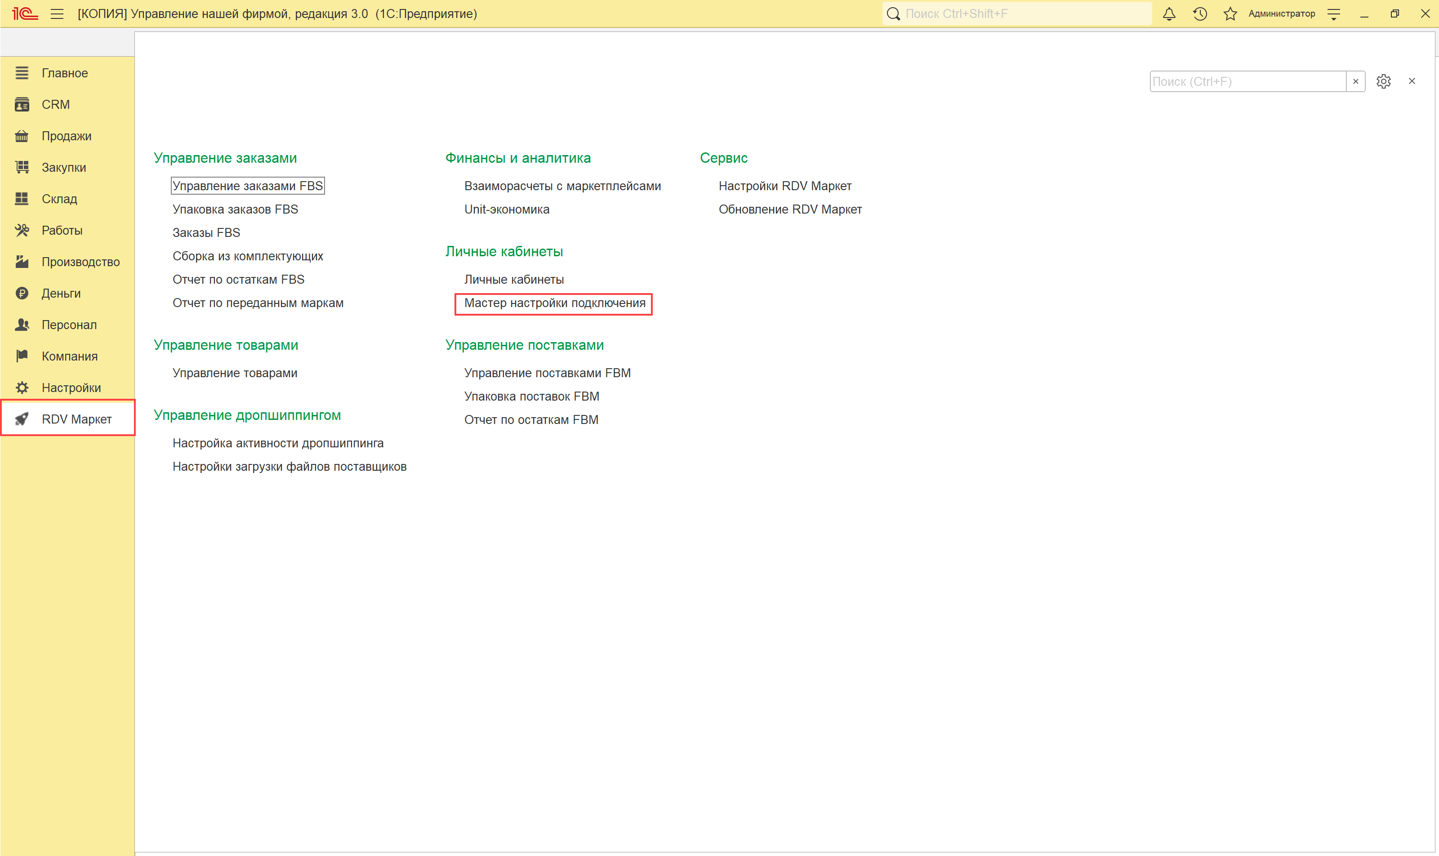This screenshot has height=856, width=1439.
Task: Click the Продажи basket icon
Action: point(22,136)
